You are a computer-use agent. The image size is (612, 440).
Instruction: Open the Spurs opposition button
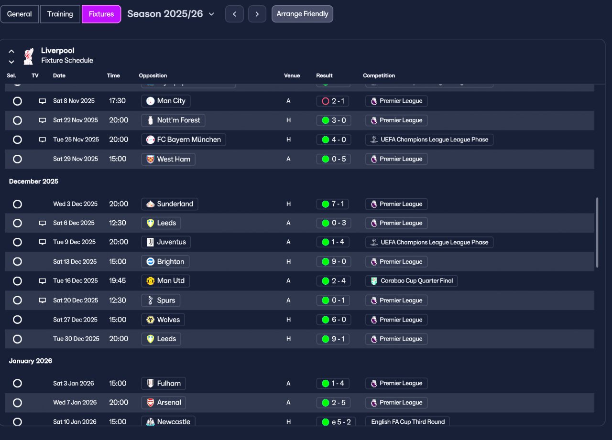click(x=161, y=300)
